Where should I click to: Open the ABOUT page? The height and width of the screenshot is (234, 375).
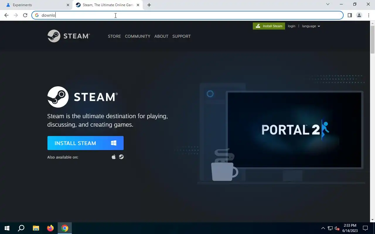click(x=161, y=36)
